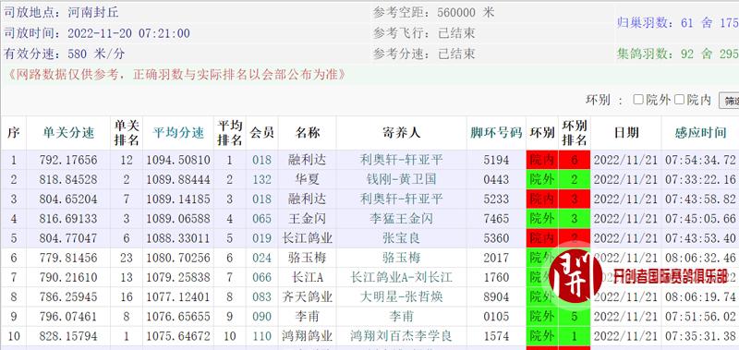Viewport: 739px width, 350px height.
Task: Open member number 110 link
Action: click(261, 336)
